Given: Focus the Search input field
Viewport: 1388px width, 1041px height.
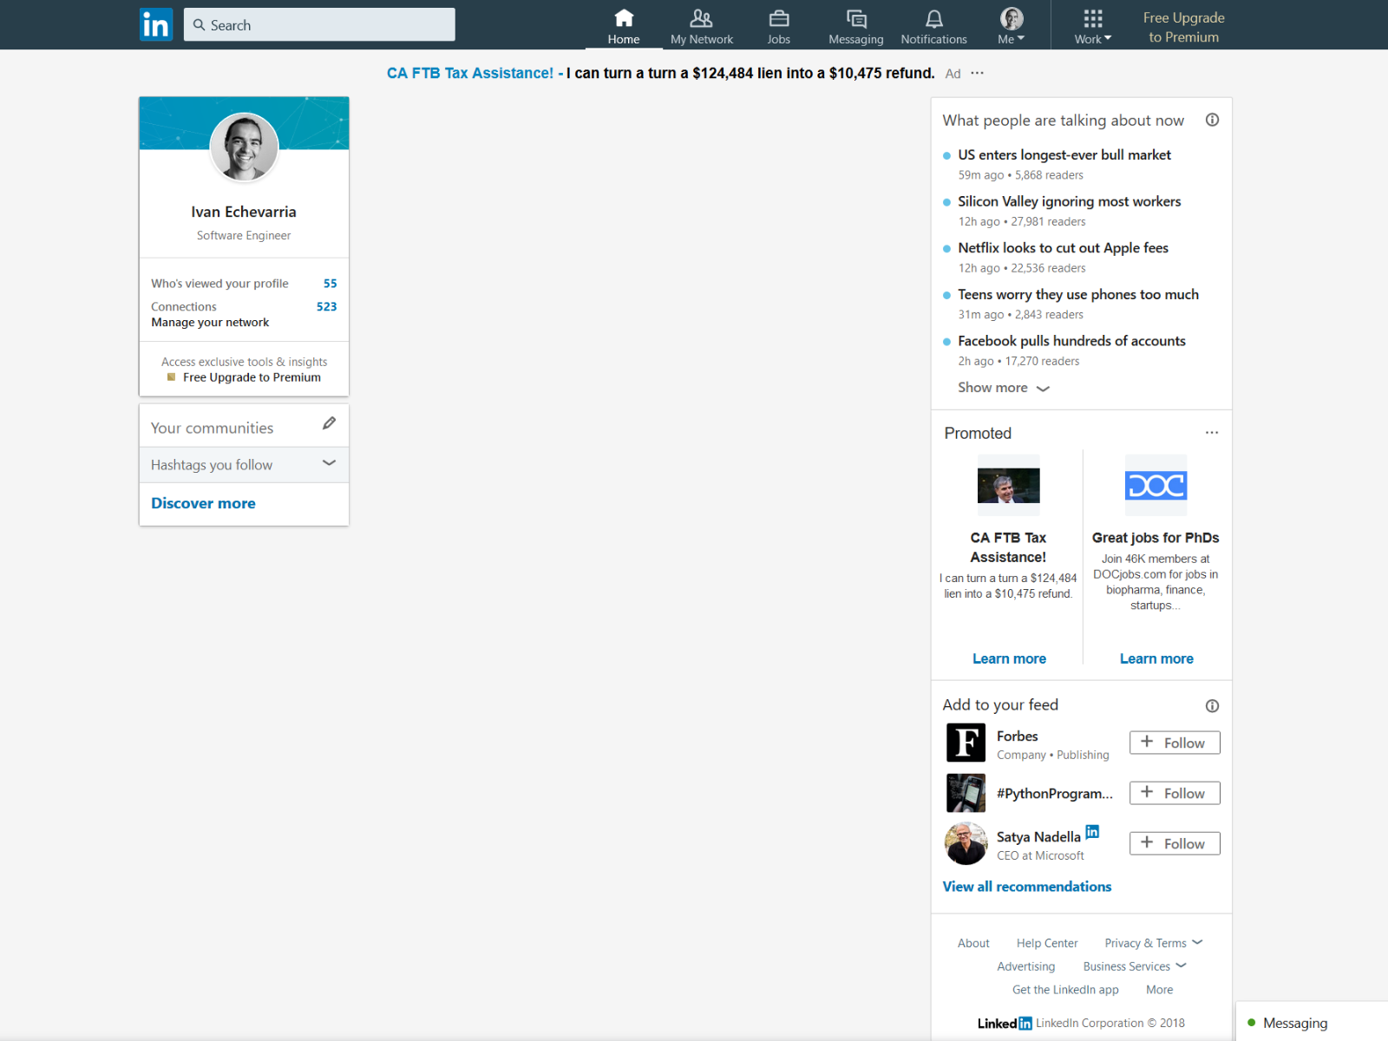Looking at the screenshot, I should click(319, 24).
